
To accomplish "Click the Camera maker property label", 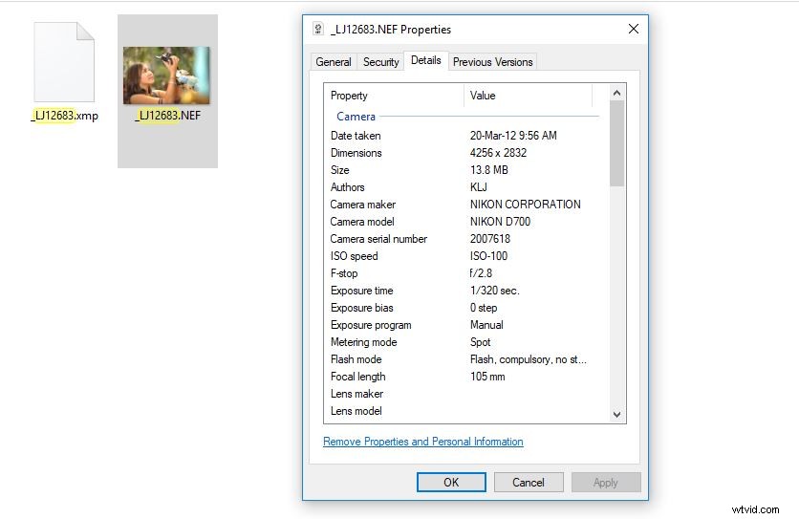I will (362, 205).
